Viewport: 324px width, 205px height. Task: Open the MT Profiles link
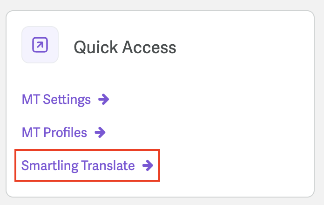(x=64, y=132)
